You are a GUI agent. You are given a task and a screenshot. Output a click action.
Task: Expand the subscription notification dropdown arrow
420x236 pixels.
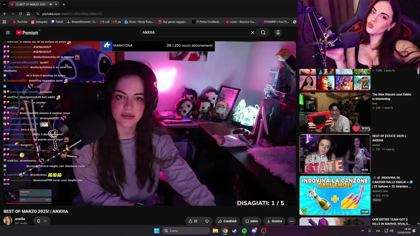pyautogui.click(x=45, y=221)
